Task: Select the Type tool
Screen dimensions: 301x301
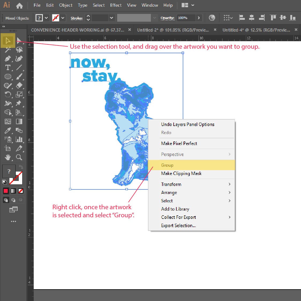Action: (x=7, y=68)
